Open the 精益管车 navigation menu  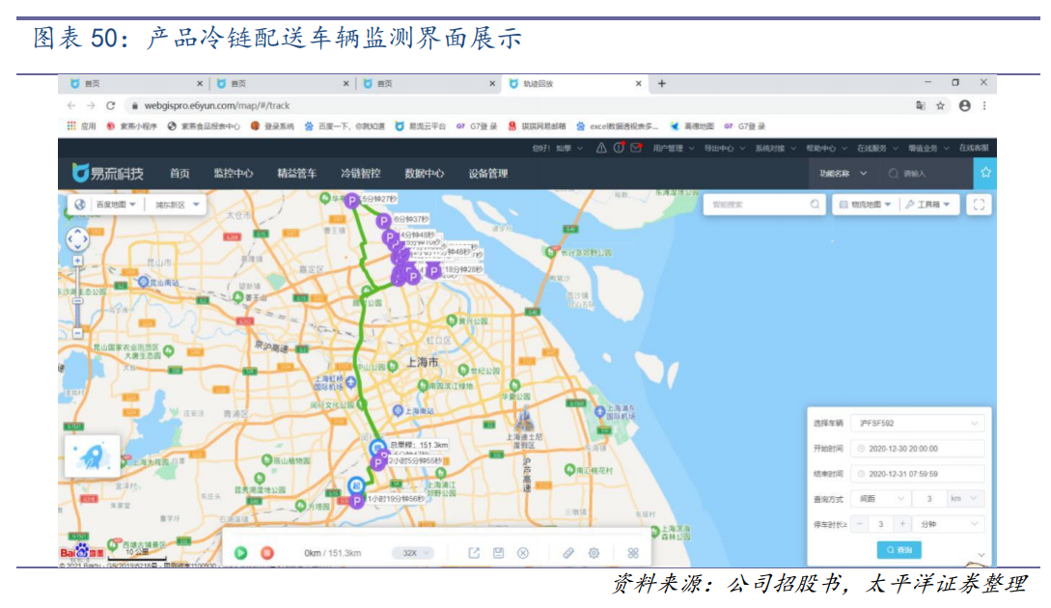[x=297, y=174]
